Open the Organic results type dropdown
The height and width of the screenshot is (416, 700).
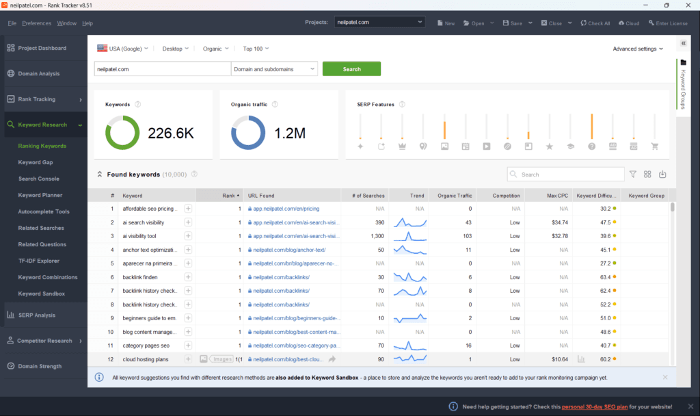[215, 49]
